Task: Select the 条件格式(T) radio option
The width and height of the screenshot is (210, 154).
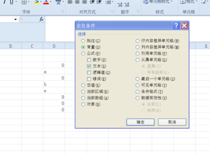Action: click(149, 92)
